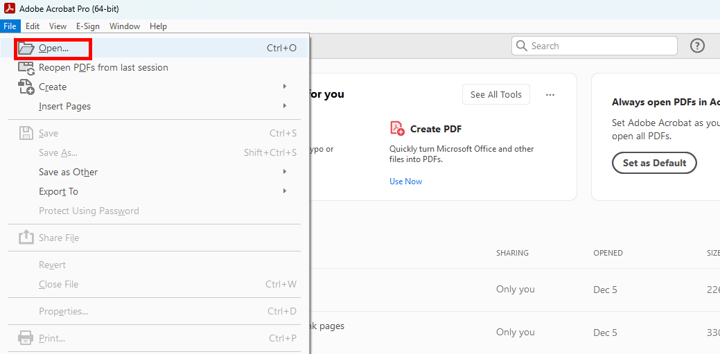Click Insert Pages menu entry
Viewport: 720px width, 354px height.
point(155,106)
